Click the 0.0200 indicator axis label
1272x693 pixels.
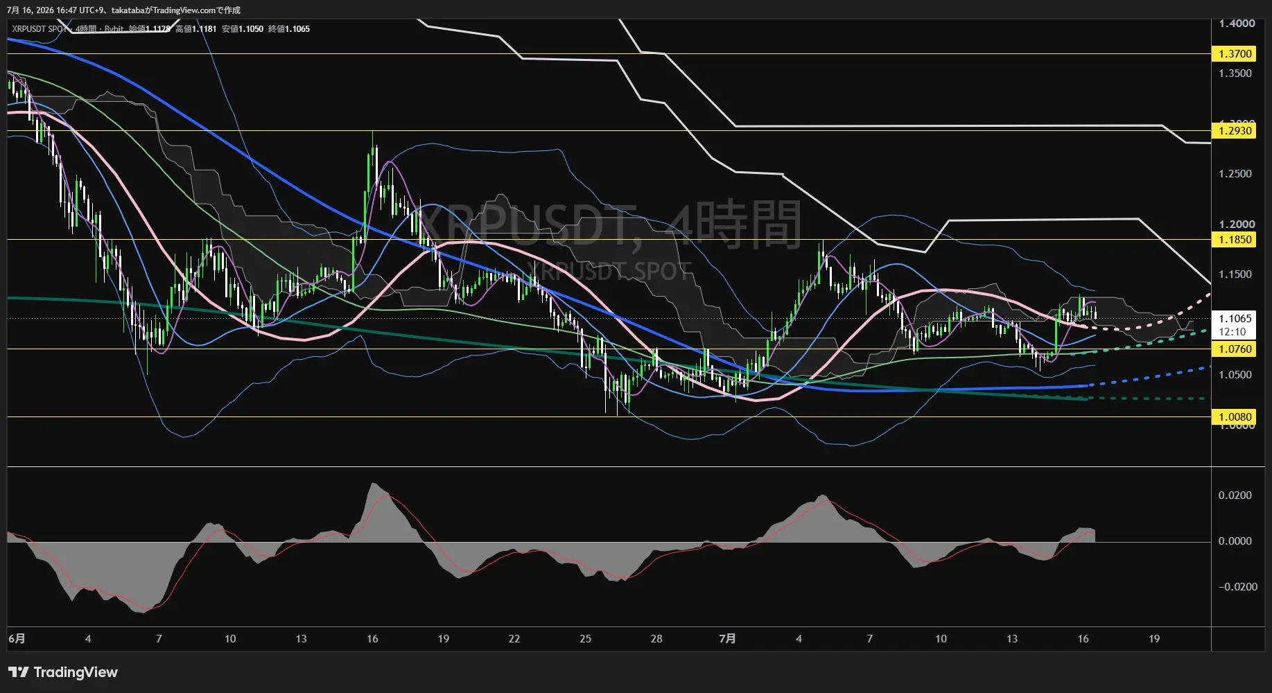click(1235, 495)
